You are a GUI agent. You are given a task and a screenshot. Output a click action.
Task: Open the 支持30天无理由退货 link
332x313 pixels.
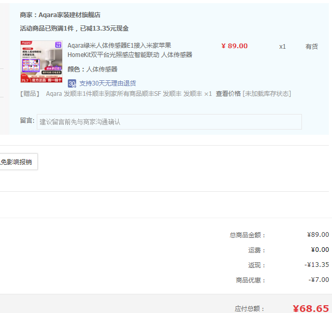[108, 83]
